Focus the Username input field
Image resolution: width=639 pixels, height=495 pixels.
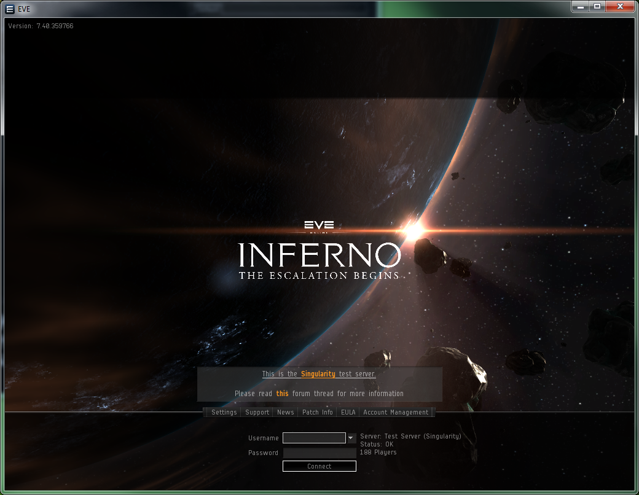tap(314, 438)
